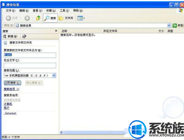Open the 编辑(E) menu

click(x=24, y=11)
